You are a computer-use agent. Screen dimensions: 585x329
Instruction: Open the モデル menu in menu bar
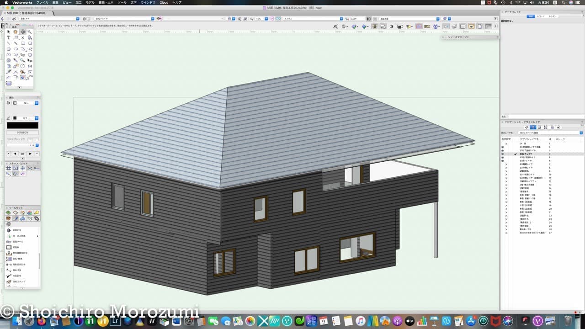90,2
